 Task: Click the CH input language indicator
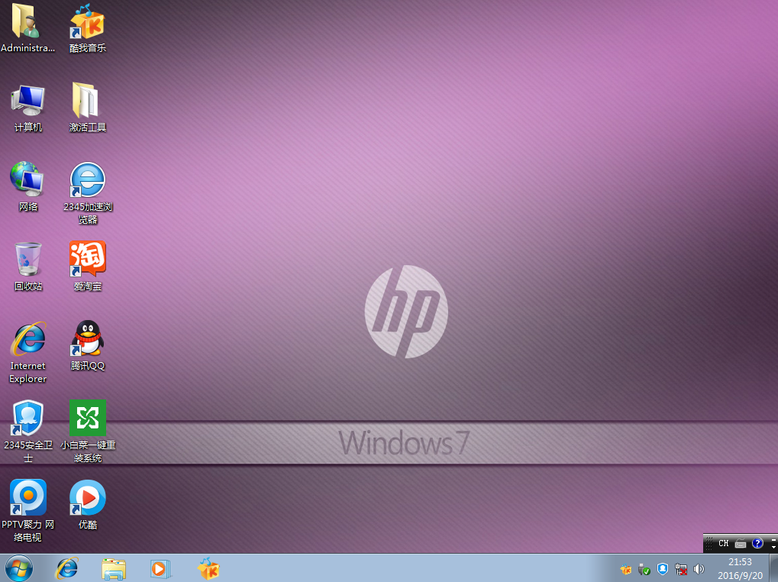[x=724, y=543]
